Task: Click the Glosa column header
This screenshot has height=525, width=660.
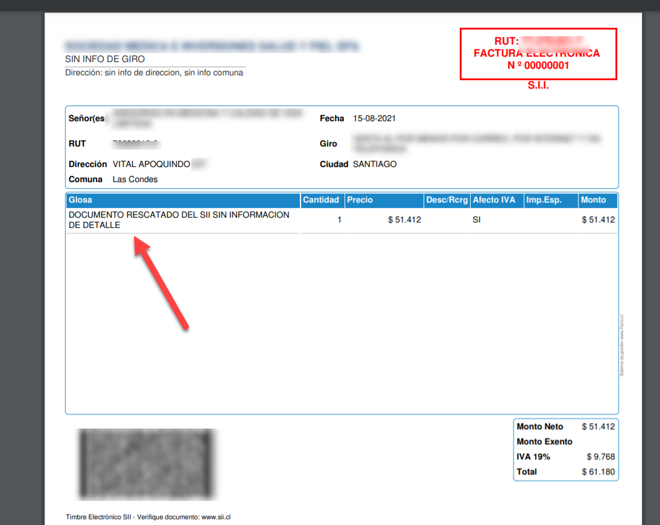Action: (x=81, y=200)
